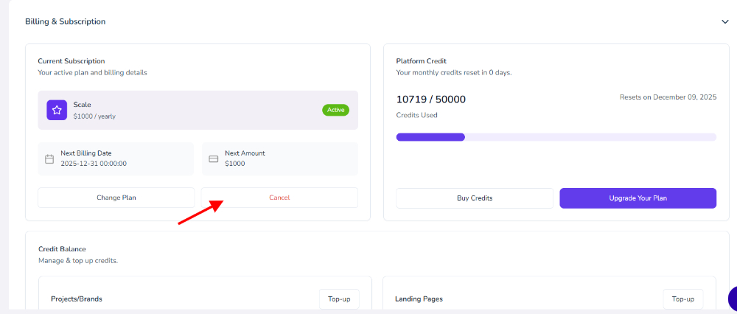Click the Next Amount $1000 value
Image resolution: width=737 pixels, height=314 pixels.
(235, 164)
